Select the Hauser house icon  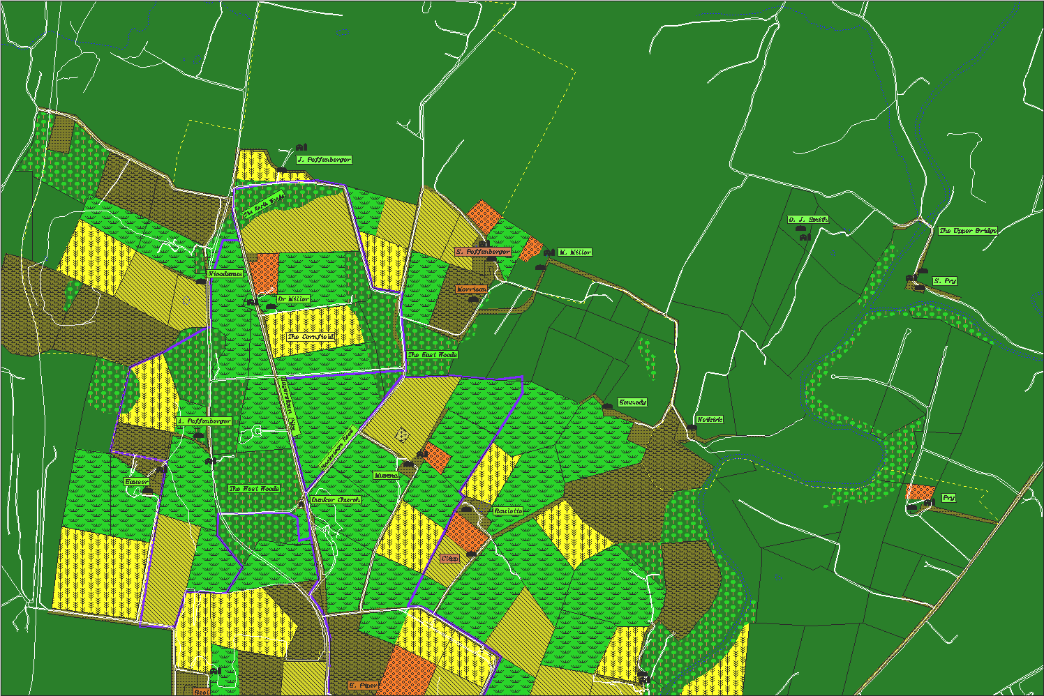click(x=147, y=490)
